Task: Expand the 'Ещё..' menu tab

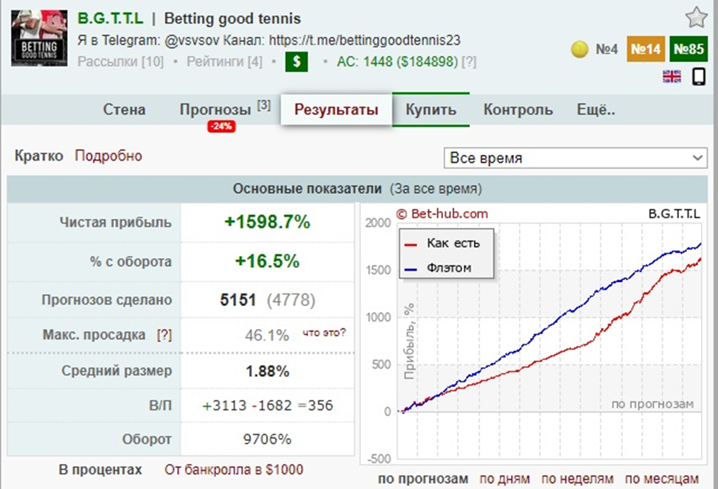Action: 596,110
